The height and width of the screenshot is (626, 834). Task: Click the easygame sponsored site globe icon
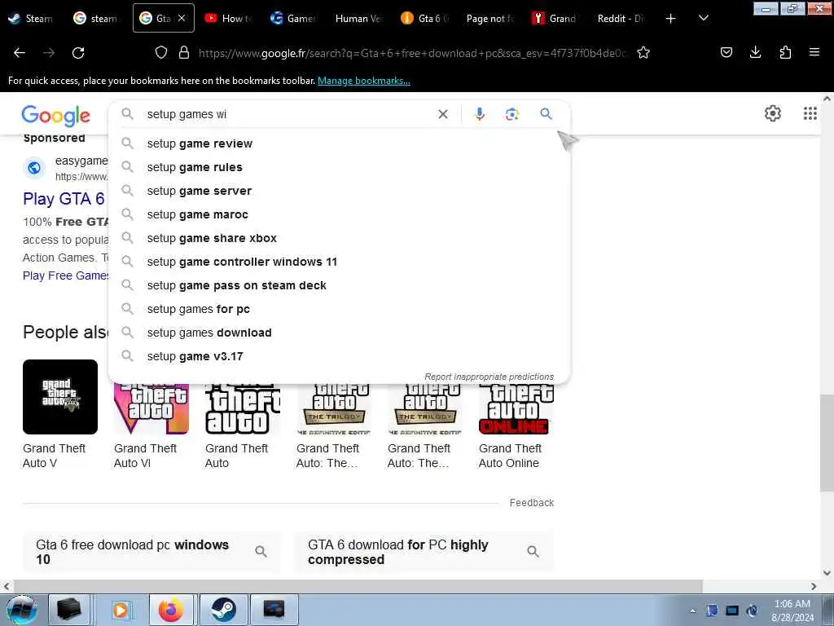34,168
